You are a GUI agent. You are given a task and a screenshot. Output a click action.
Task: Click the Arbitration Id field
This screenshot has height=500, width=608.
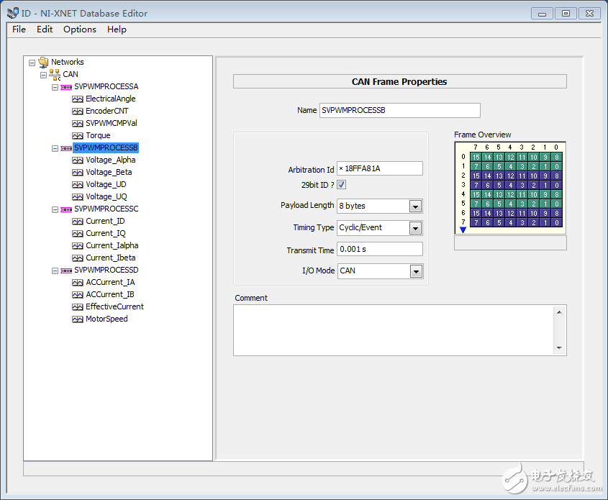point(380,168)
